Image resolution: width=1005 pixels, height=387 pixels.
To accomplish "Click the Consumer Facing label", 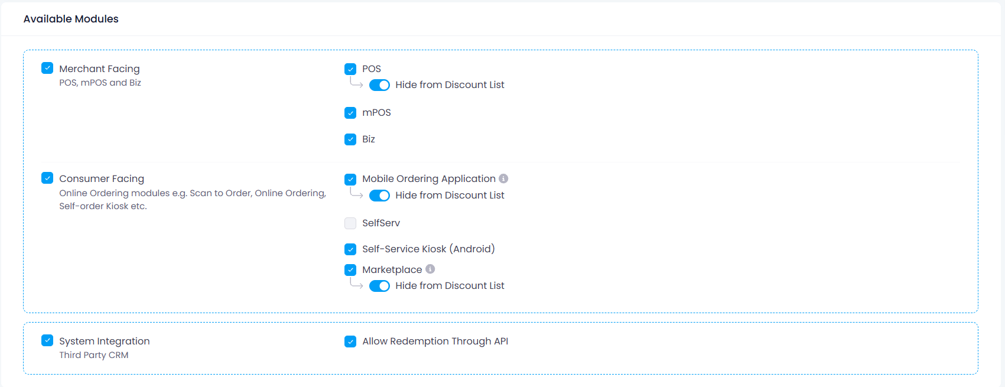I will 102,178.
